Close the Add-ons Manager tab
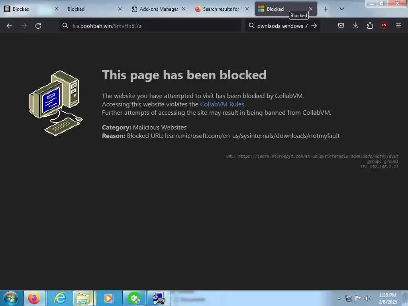The width and height of the screenshot is (408, 306). click(x=184, y=9)
